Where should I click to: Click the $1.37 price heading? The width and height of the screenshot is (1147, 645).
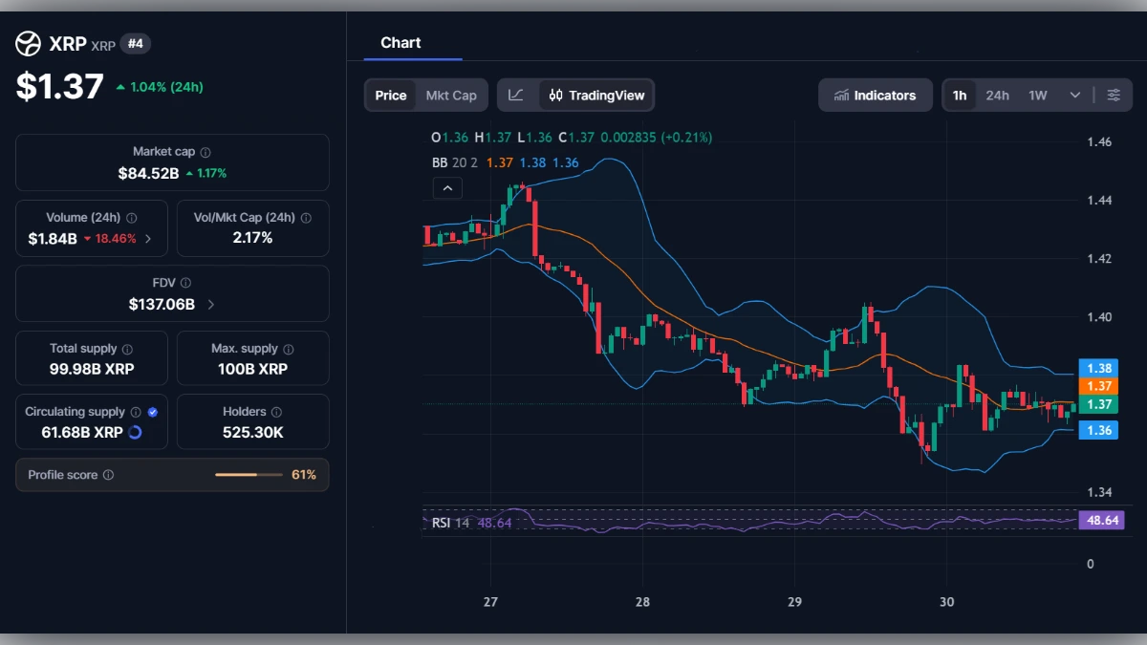coord(59,86)
